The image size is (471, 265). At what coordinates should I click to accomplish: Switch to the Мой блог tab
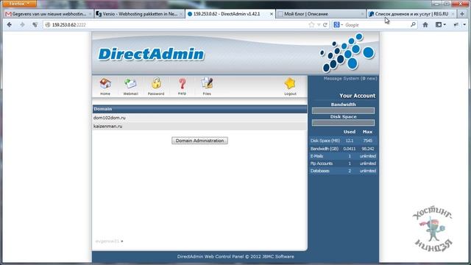click(x=321, y=14)
